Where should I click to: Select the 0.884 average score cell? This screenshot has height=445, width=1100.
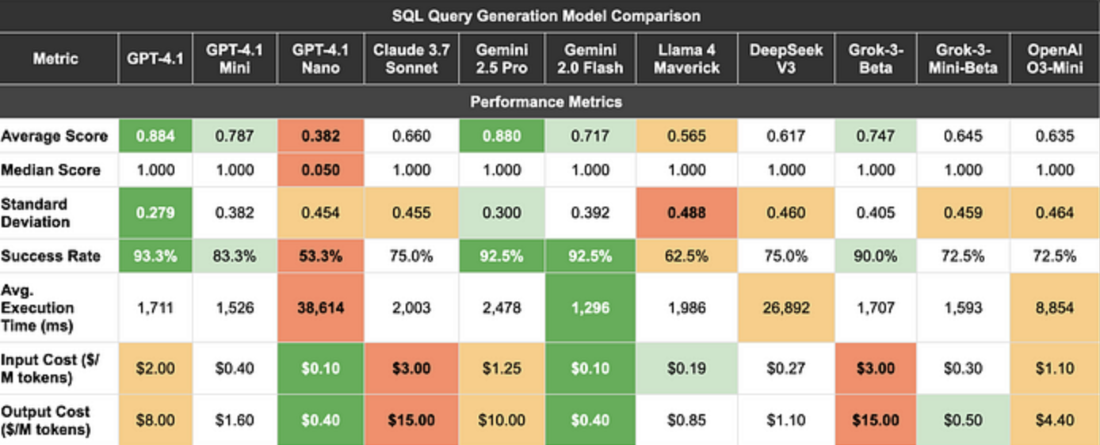[x=155, y=136]
